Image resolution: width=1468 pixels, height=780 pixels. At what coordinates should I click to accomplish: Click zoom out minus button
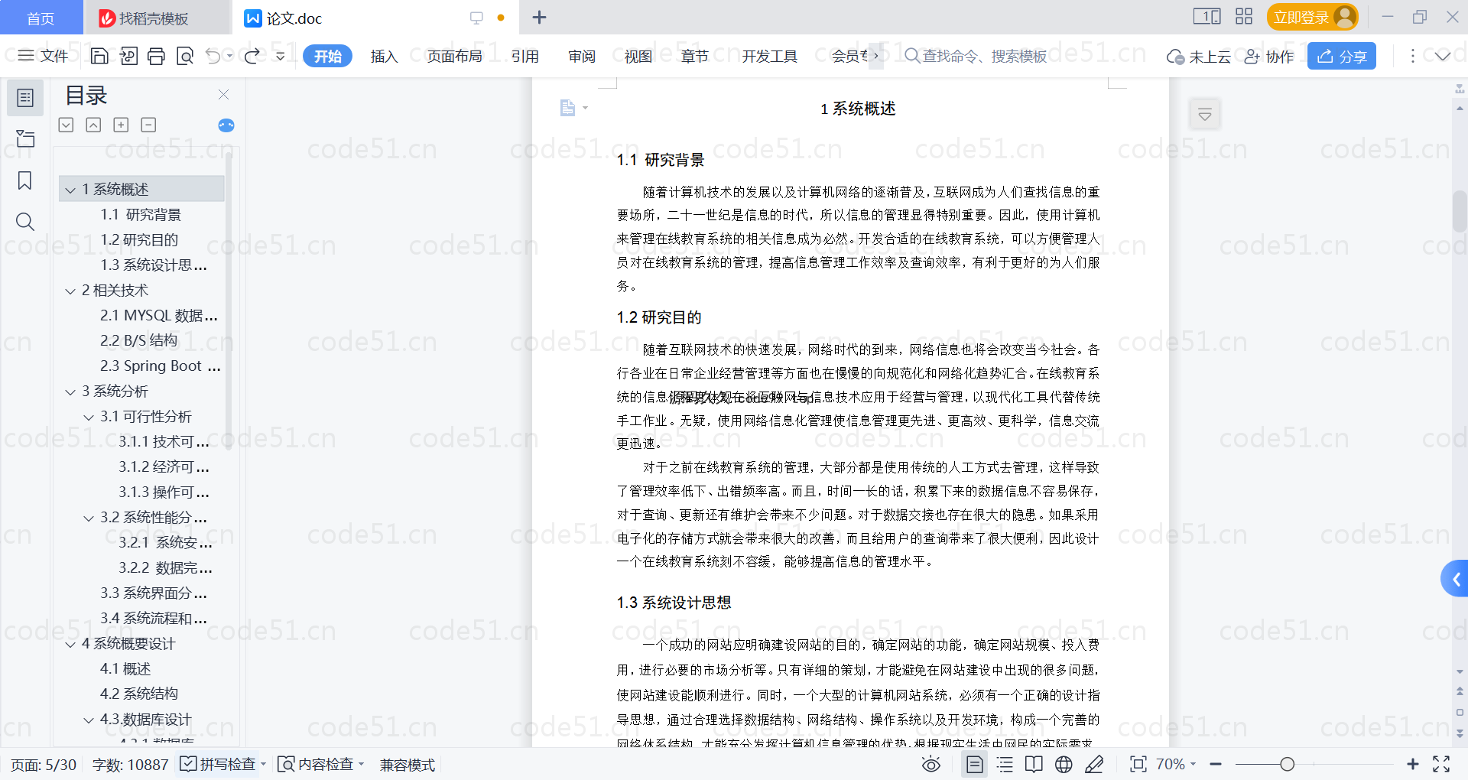point(1216,764)
